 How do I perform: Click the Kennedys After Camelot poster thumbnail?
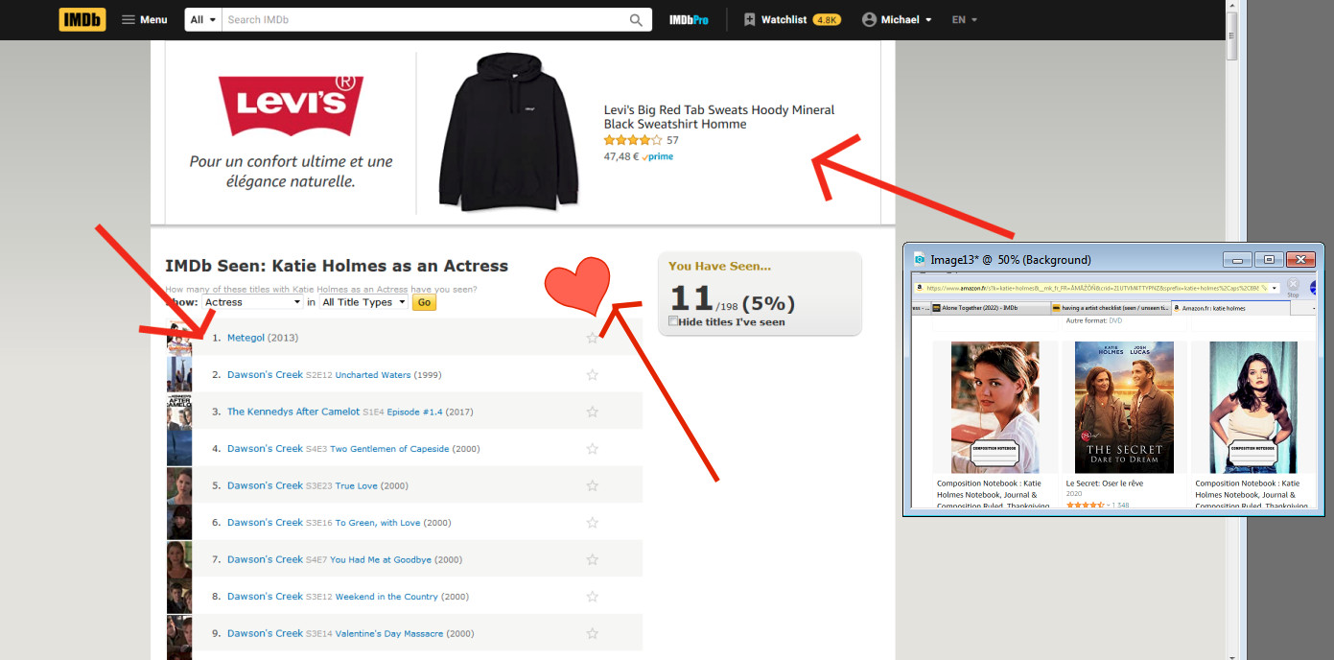pos(179,412)
